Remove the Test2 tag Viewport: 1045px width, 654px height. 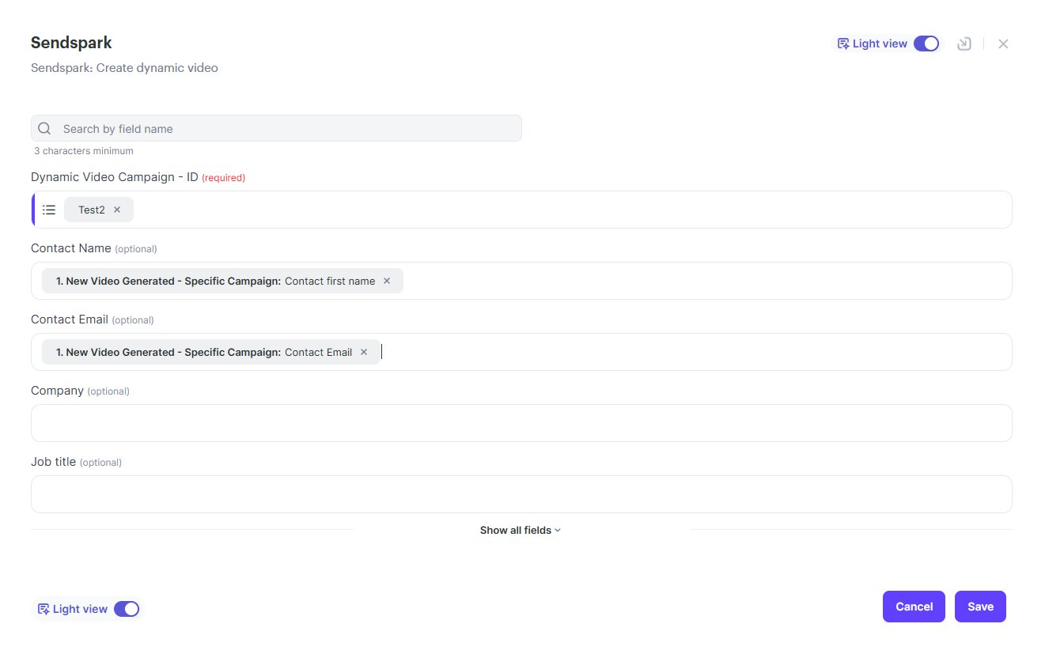117,210
